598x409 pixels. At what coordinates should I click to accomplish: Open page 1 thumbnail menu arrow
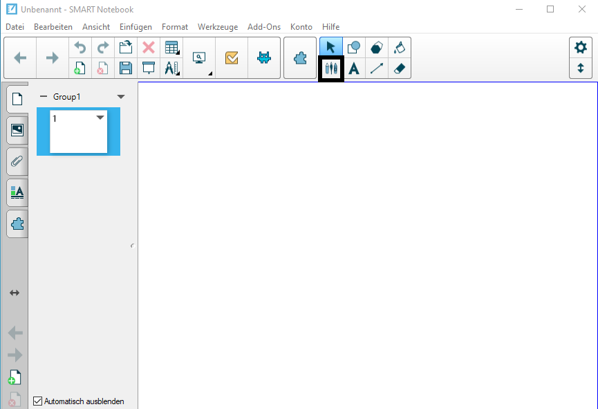coord(100,118)
